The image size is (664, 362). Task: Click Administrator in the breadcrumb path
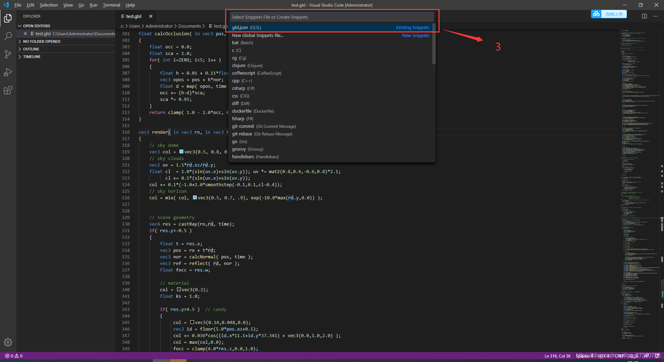click(159, 26)
